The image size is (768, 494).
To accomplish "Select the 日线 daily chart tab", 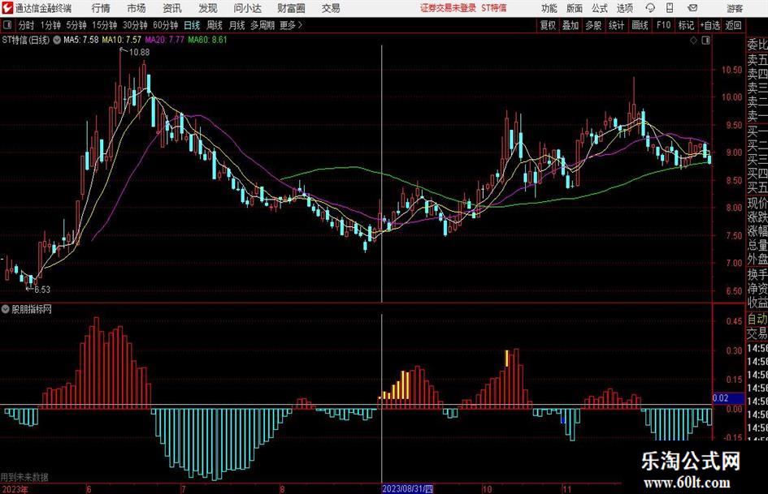I will [x=192, y=25].
